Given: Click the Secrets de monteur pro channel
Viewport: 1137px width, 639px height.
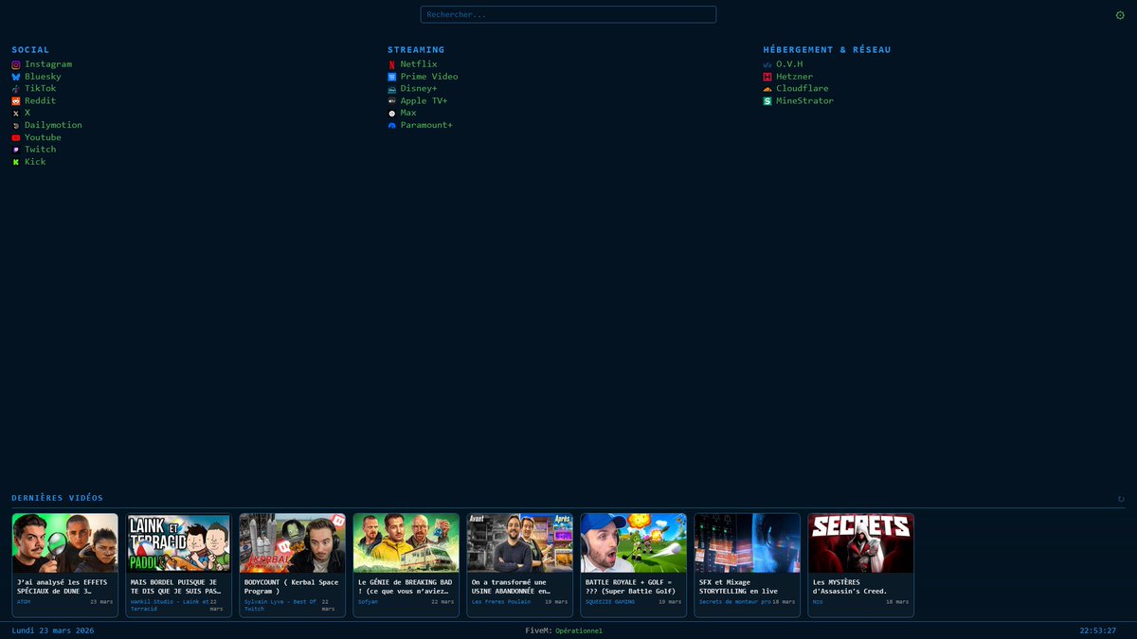Looking at the screenshot, I should click(735, 602).
